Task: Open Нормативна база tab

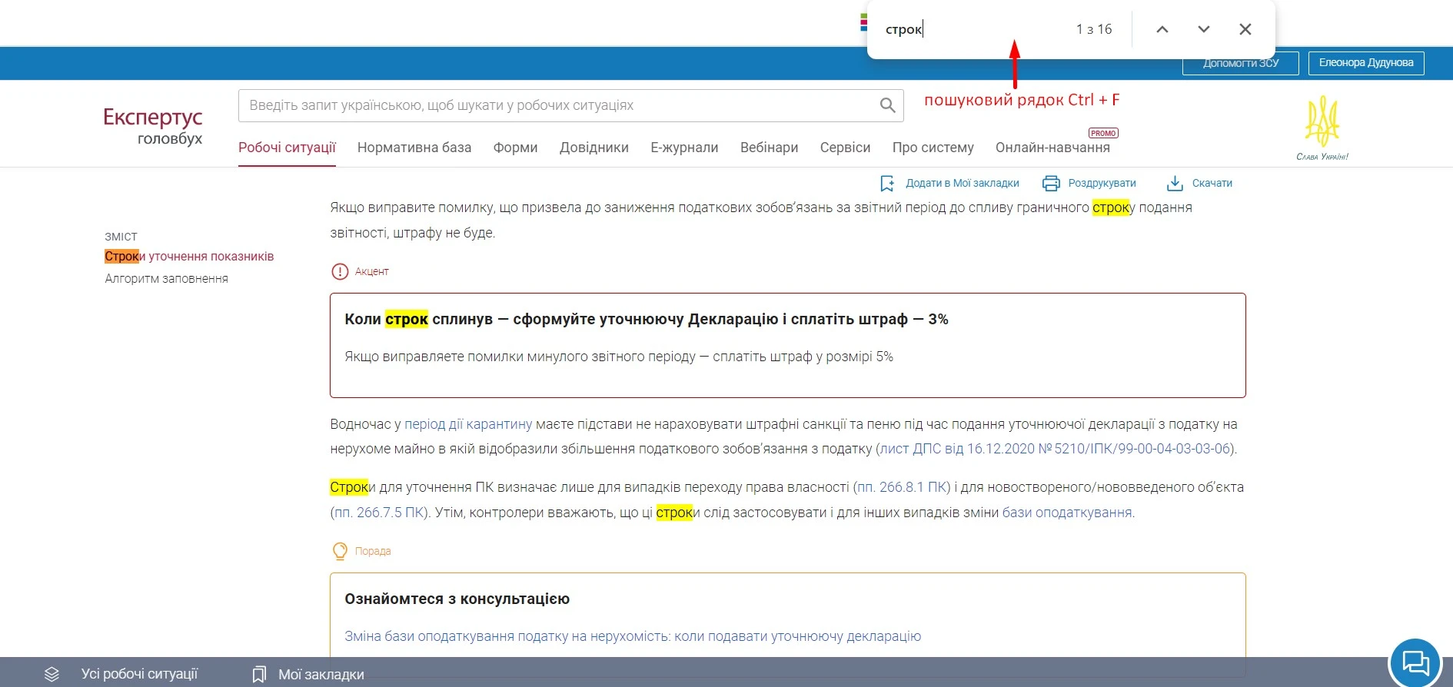Action: click(x=414, y=148)
